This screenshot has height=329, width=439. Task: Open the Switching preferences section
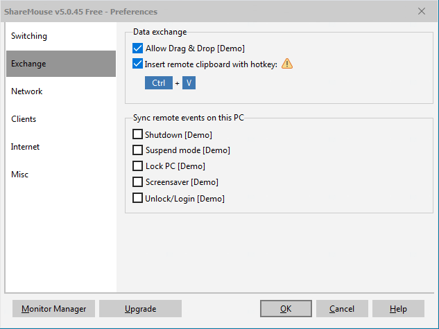(60, 36)
